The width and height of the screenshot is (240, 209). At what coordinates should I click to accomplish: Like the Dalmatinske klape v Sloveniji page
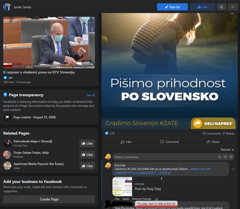pyautogui.click(x=87, y=143)
